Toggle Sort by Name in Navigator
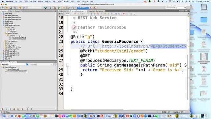This screenshot has height=119, width=211. click(27, 109)
